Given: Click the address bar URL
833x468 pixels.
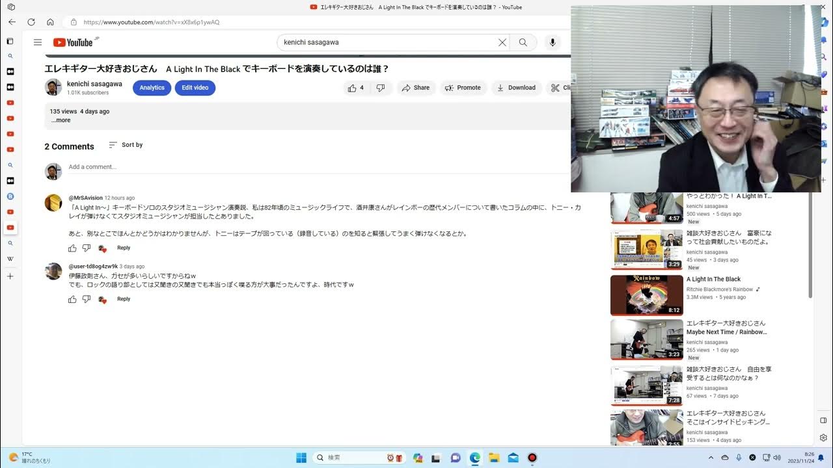Looking at the screenshot, I should click(152, 22).
